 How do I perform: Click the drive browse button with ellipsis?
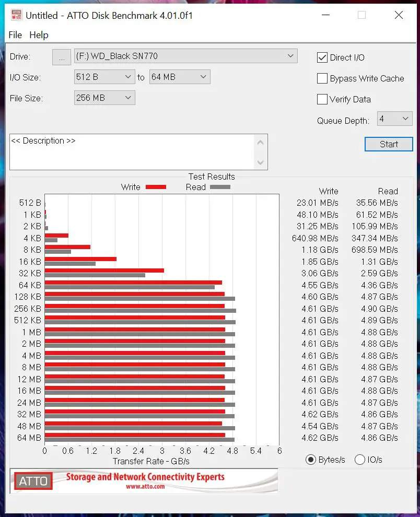tap(62, 57)
